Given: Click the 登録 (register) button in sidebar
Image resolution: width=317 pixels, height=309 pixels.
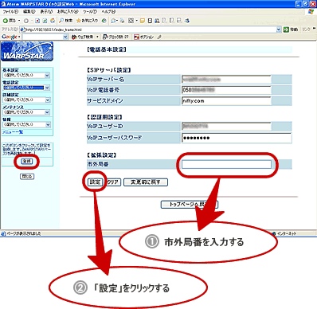Looking at the screenshot, I should pyautogui.click(x=27, y=161).
